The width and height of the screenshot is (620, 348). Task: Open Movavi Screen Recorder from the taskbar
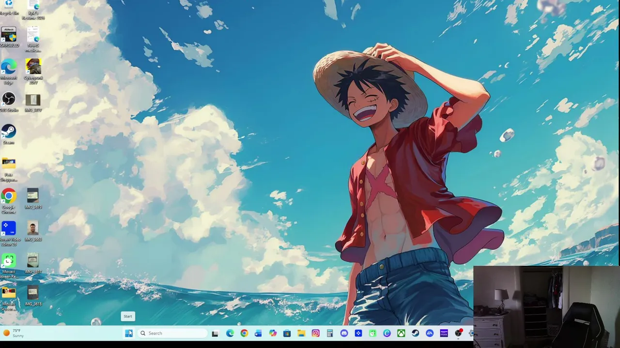(372, 333)
